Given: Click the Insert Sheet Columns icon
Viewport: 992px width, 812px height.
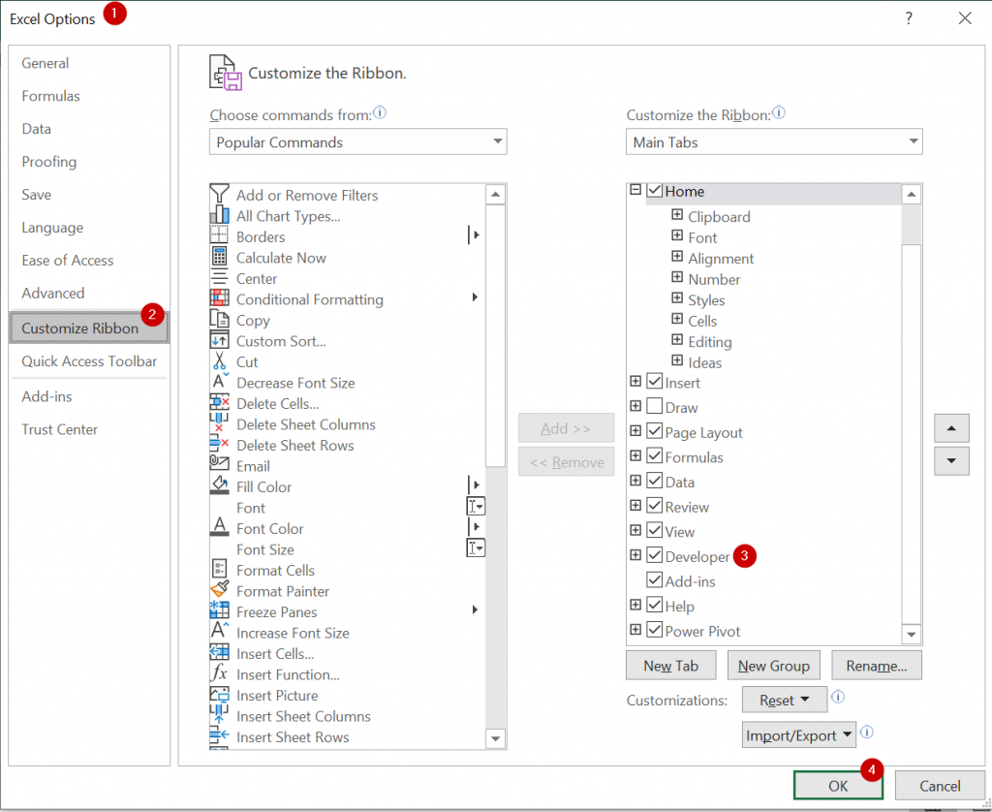Looking at the screenshot, I should click(219, 716).
